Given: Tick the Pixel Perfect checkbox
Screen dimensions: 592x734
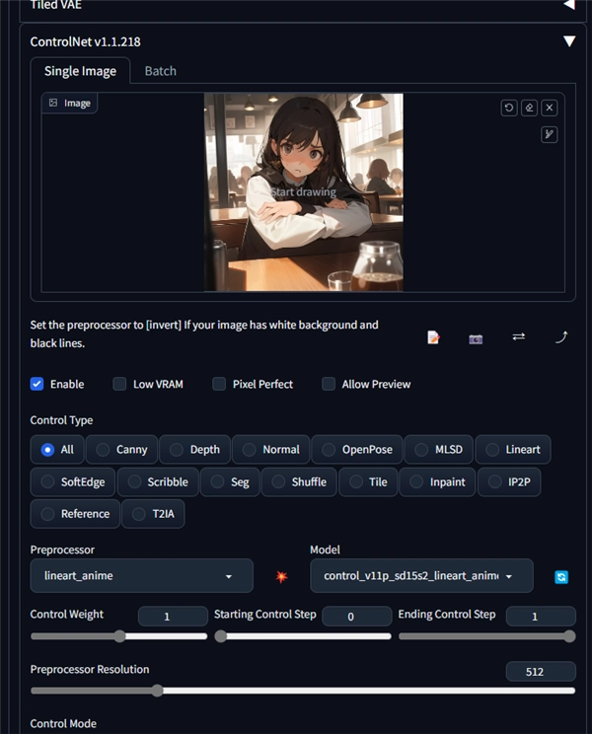Looking at the screenshot, I should (x=219, y=384).
